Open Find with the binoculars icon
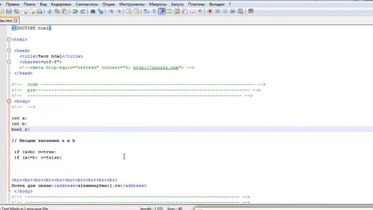This screenshot has width=373, height=210. pyautogui.click(x=93, y=11)
